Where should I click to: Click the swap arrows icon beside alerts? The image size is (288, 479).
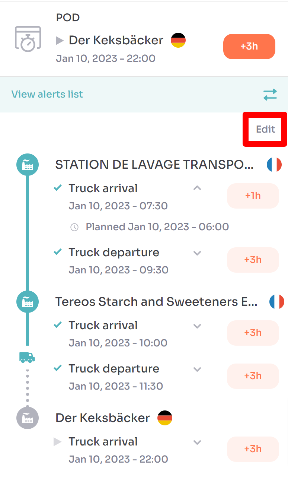coord(270,94)
